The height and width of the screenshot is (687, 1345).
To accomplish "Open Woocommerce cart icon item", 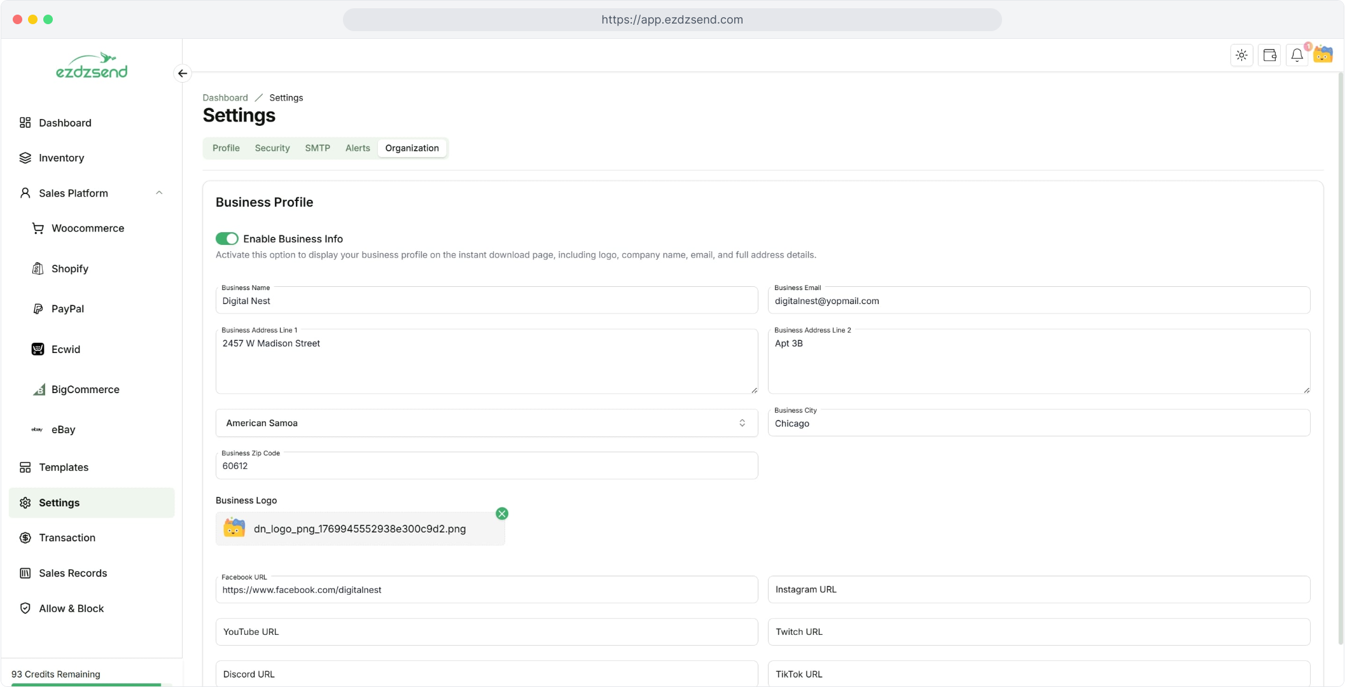I will click(x=38, y=228).
